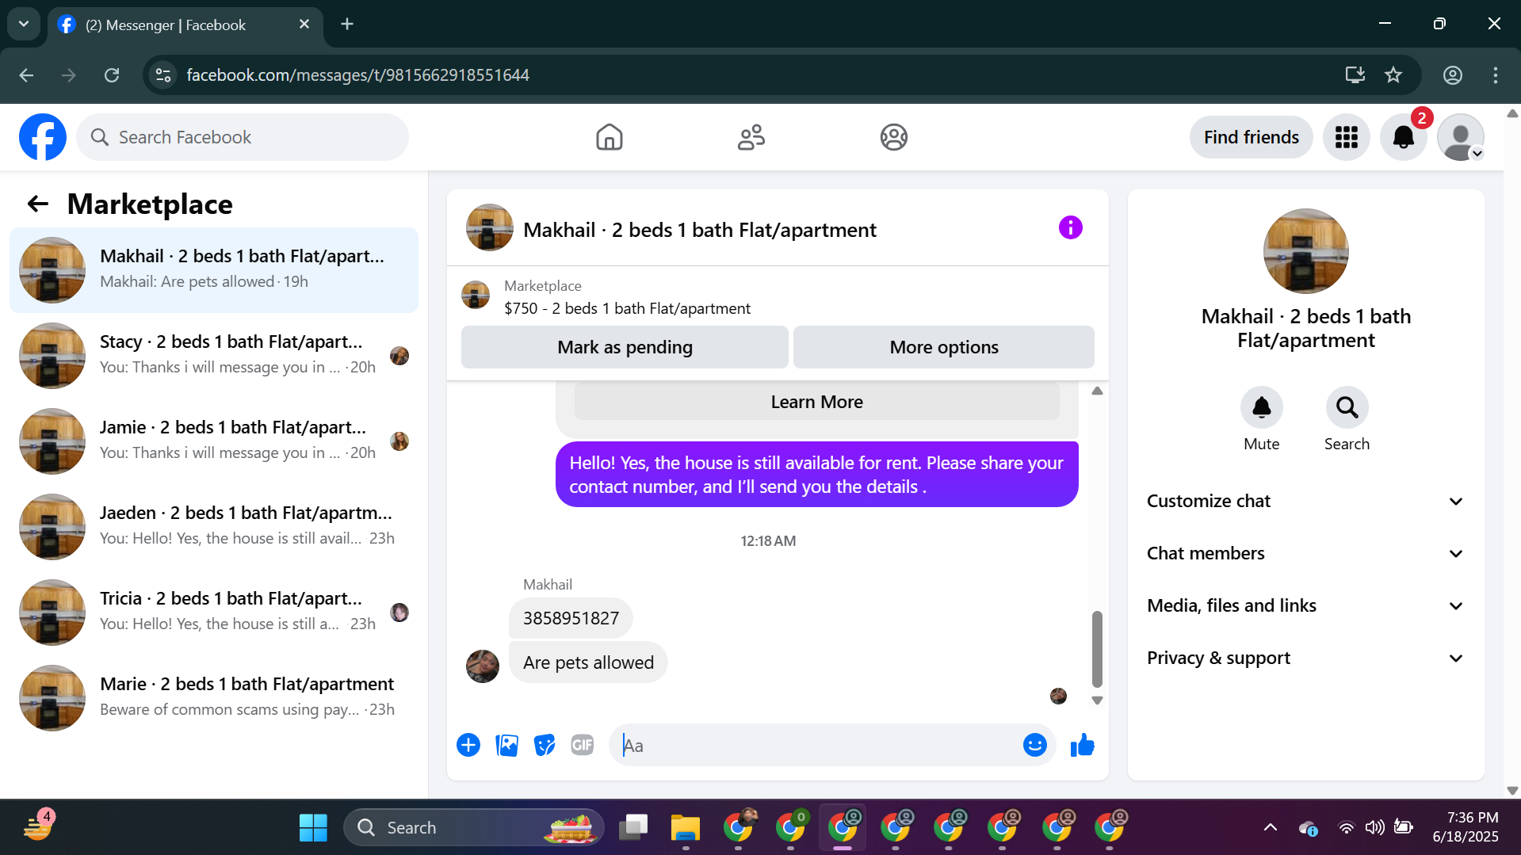The width and height of the screenshot is (1521, 855).
Task: Open Task View on the taskbar
Action: (x=633, y=828)
